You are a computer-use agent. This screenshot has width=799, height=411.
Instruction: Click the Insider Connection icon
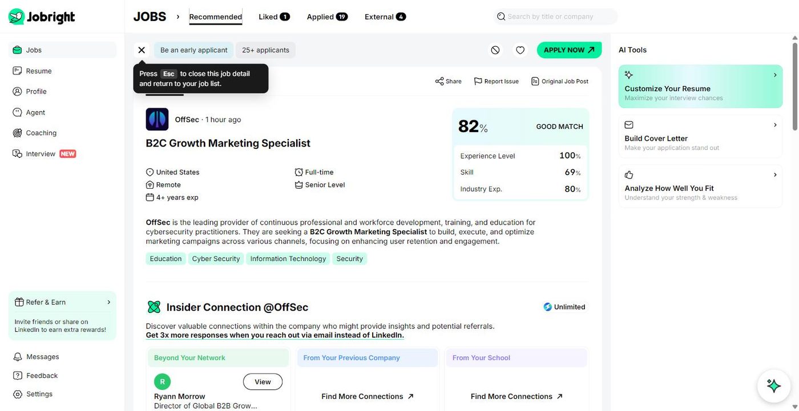154,307
